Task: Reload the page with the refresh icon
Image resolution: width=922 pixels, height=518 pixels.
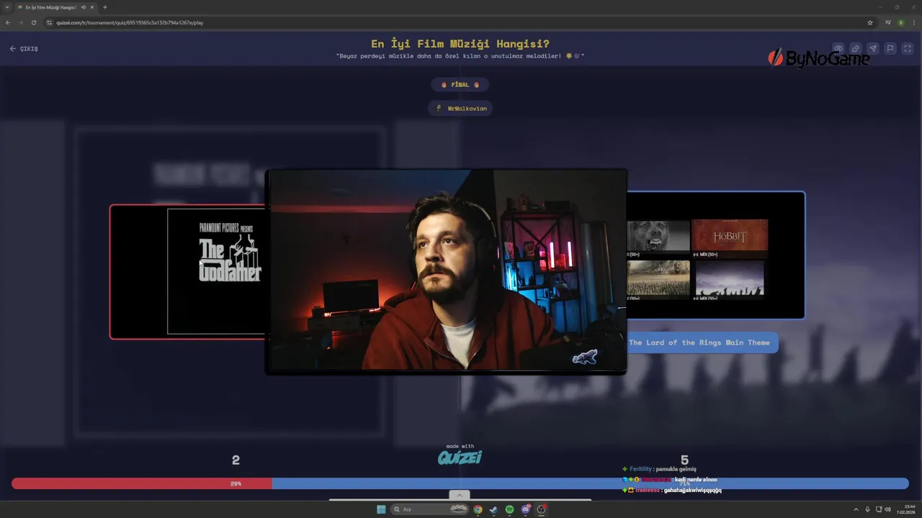Action: [x=33, y=22]
